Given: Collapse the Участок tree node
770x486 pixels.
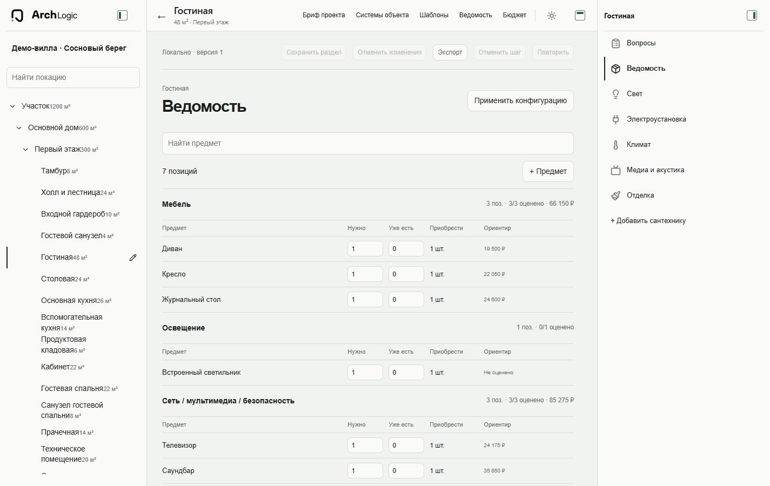Looking at the screenshot, I should coord(12,106).
